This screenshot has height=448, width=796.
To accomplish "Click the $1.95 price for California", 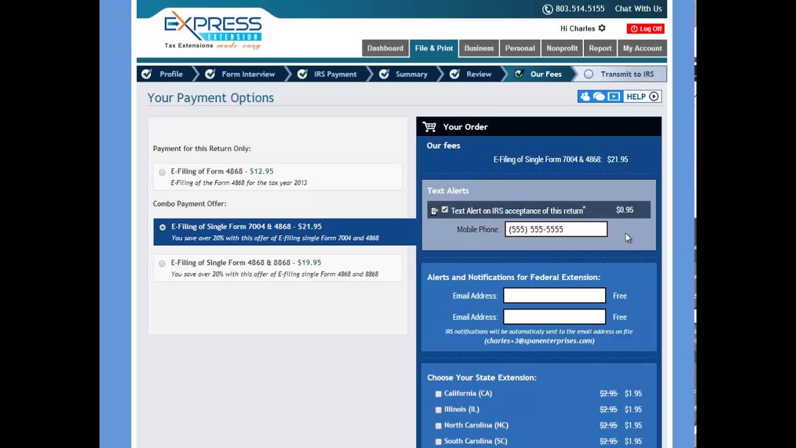I will tap(633, 394).
